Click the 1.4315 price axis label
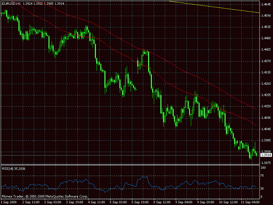Screen dimensions: 273x205 coord(266,73)
